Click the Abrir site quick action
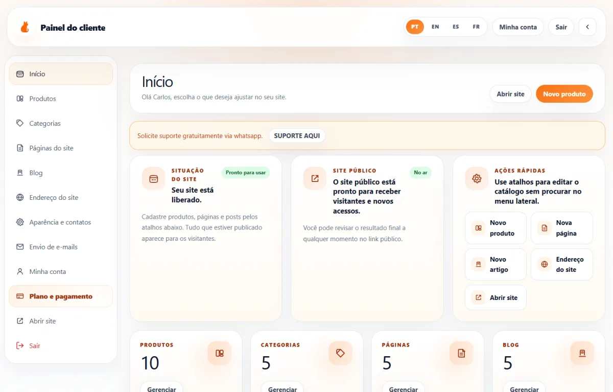 click(x=496, y=297)
